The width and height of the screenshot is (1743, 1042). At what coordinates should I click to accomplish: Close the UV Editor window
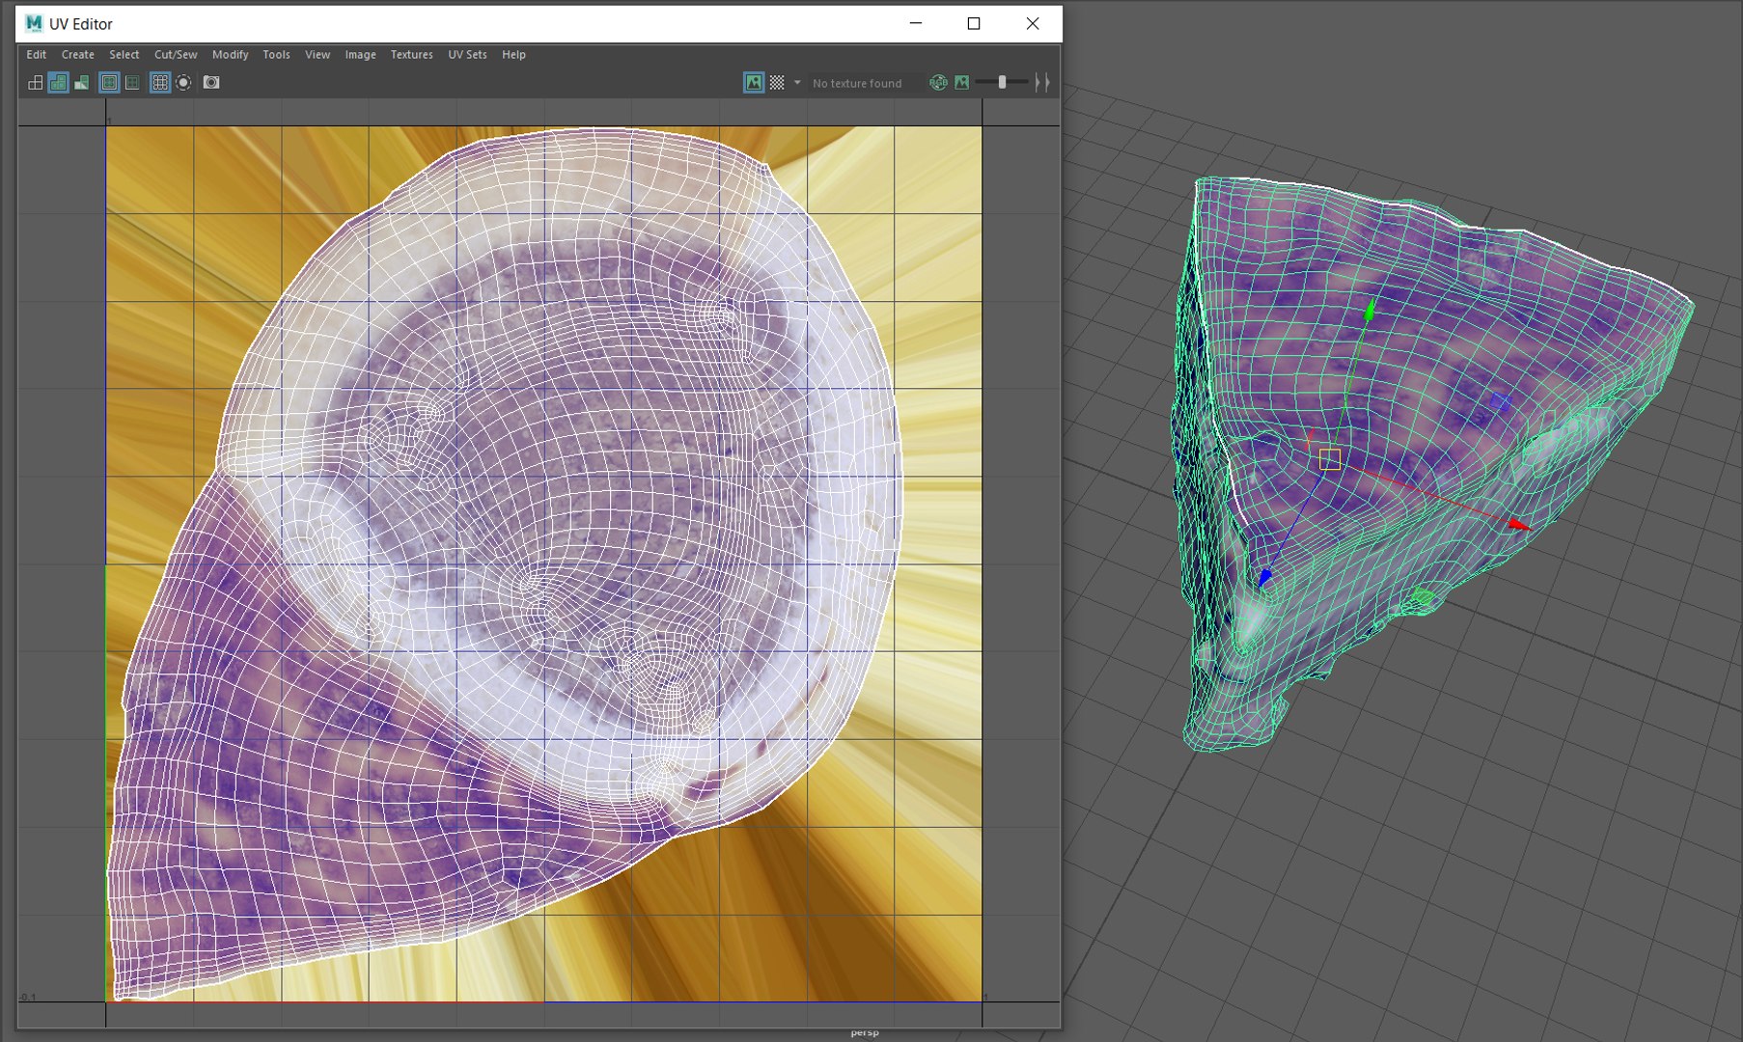pos(1033,23)
